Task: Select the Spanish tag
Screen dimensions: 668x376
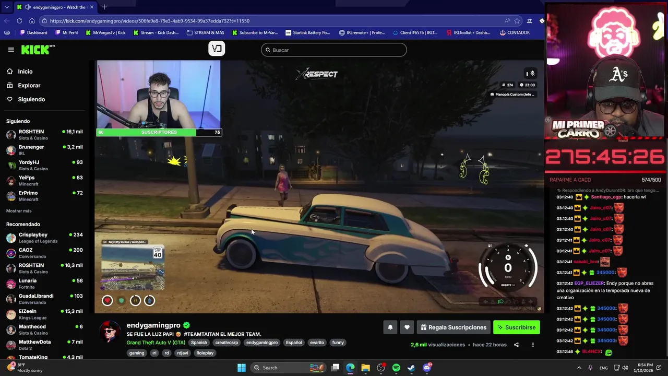Action: pos(199,343)
